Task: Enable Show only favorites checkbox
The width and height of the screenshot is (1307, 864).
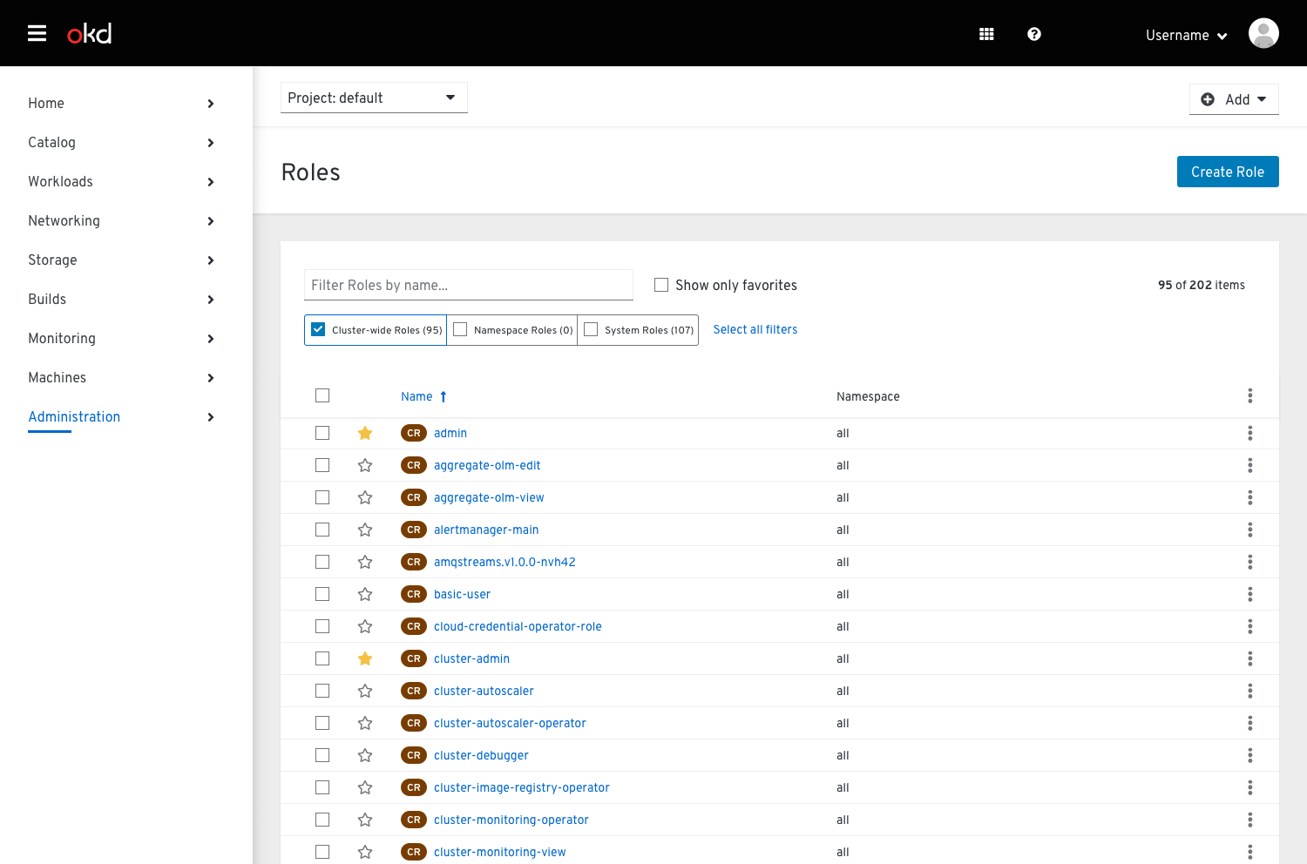Action: [x=661, y=285]
